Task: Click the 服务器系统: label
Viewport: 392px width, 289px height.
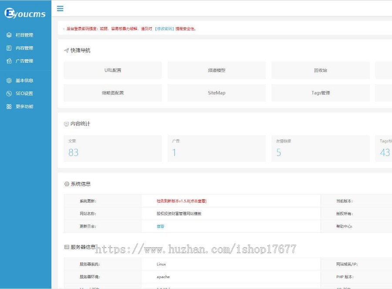Action: point(90,264)
